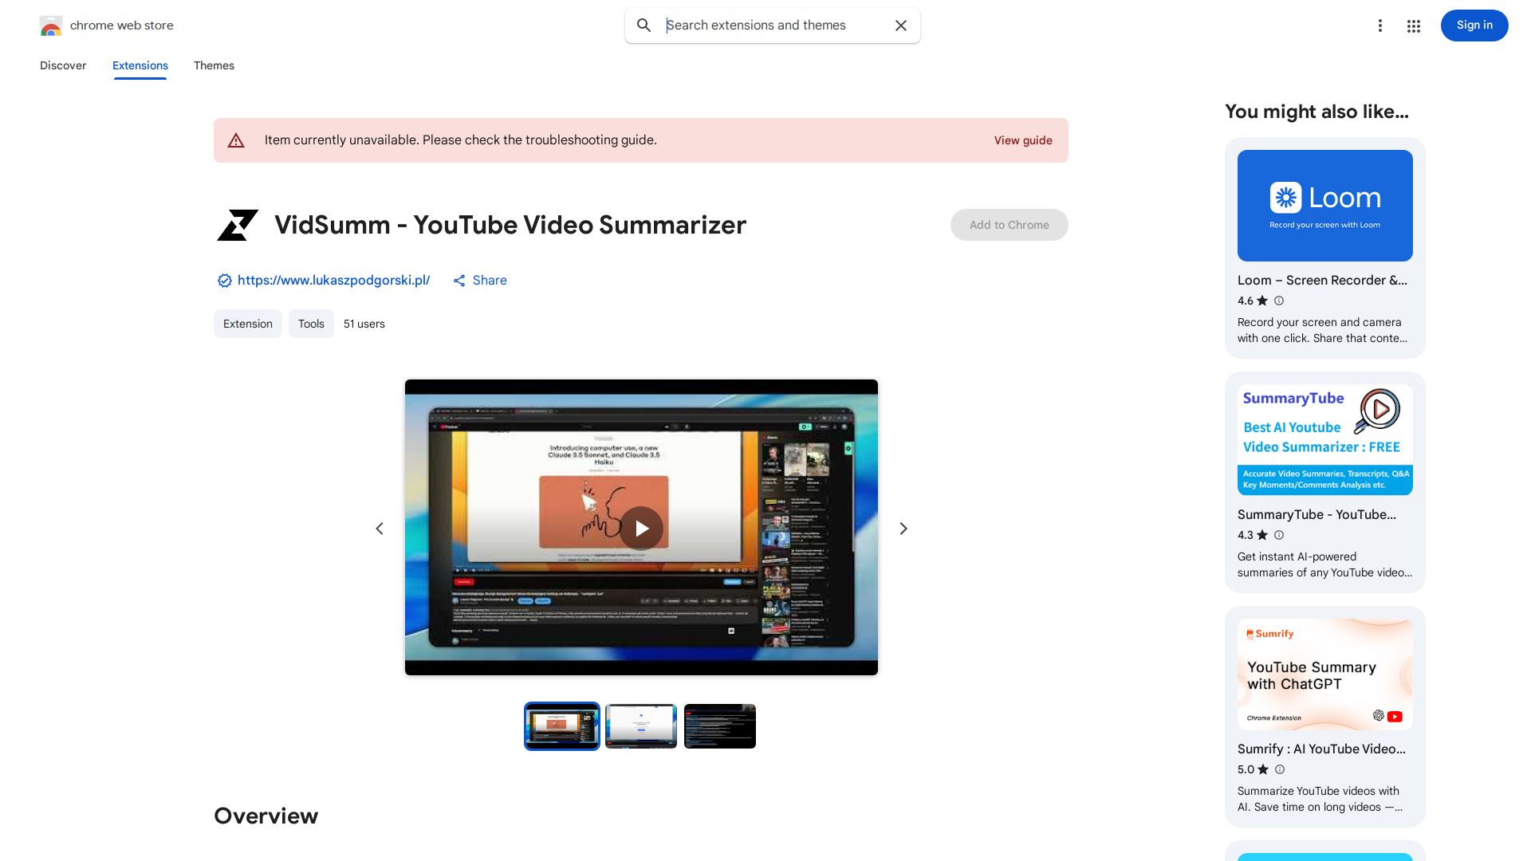Switch to the Themes tab
The height and width of the screenshot is (861, 1531).
214,65
